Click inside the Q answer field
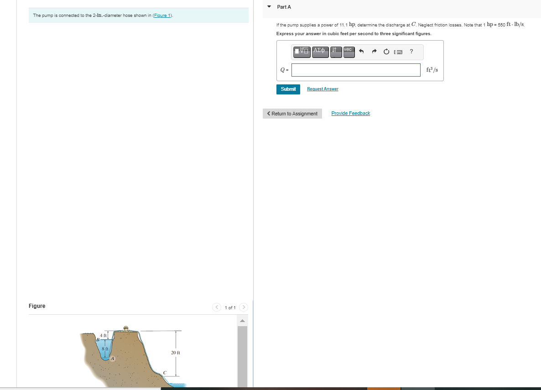541x390 pixels. tap(356, 70)
